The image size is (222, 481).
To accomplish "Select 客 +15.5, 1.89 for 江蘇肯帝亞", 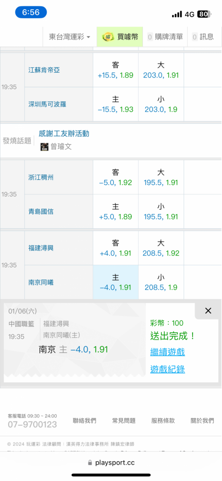I will [x=116, y=70].
